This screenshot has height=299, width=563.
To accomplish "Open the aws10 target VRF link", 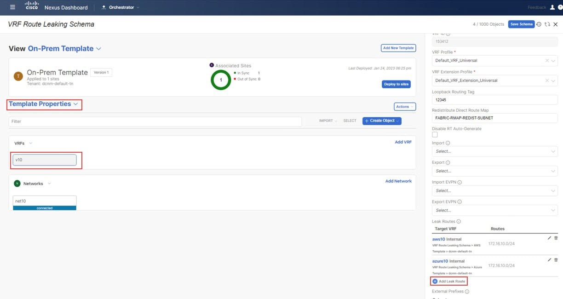I will (x=438, y=239).
